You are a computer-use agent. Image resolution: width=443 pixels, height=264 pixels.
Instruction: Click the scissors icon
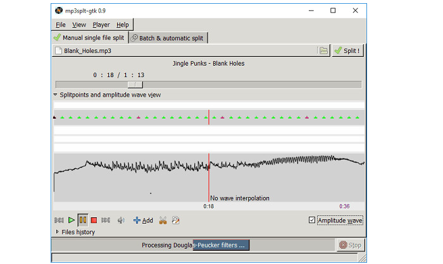coord(163,220)
